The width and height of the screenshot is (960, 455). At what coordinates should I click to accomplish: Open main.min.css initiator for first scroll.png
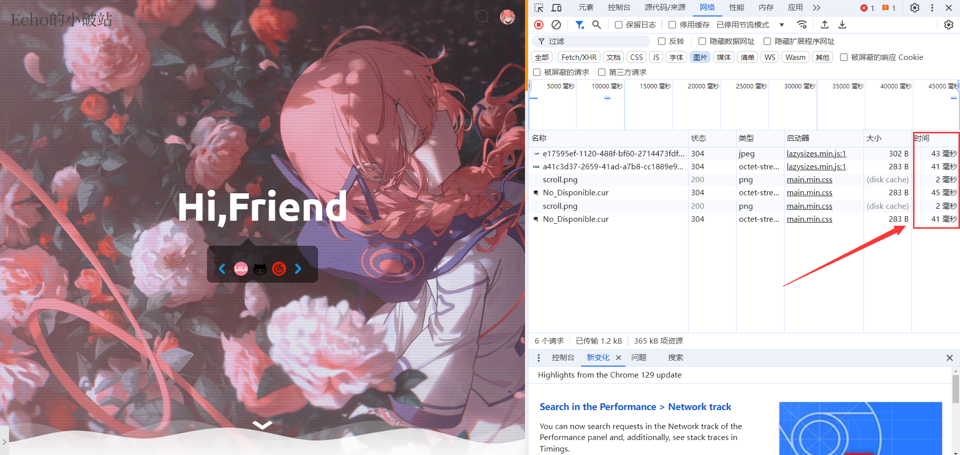809,180
